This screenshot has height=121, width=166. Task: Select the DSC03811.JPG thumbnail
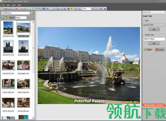[23, 28]
